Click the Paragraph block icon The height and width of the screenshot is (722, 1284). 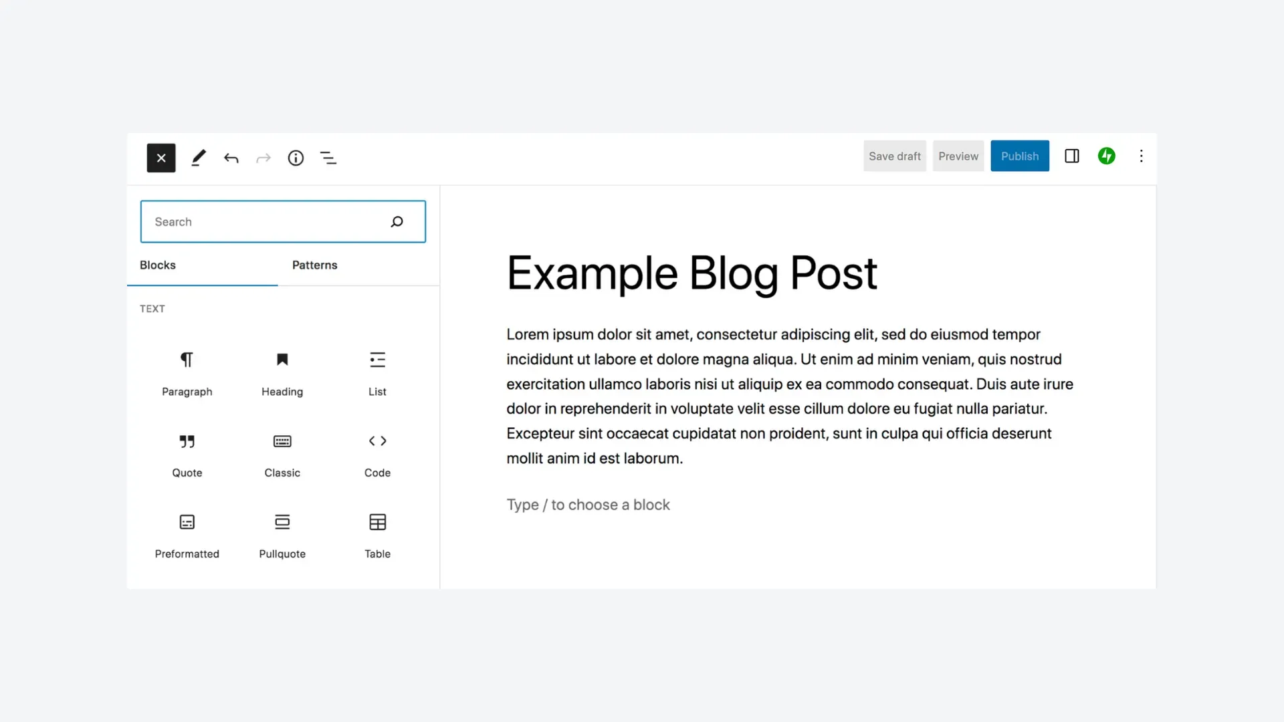[186, 360]
